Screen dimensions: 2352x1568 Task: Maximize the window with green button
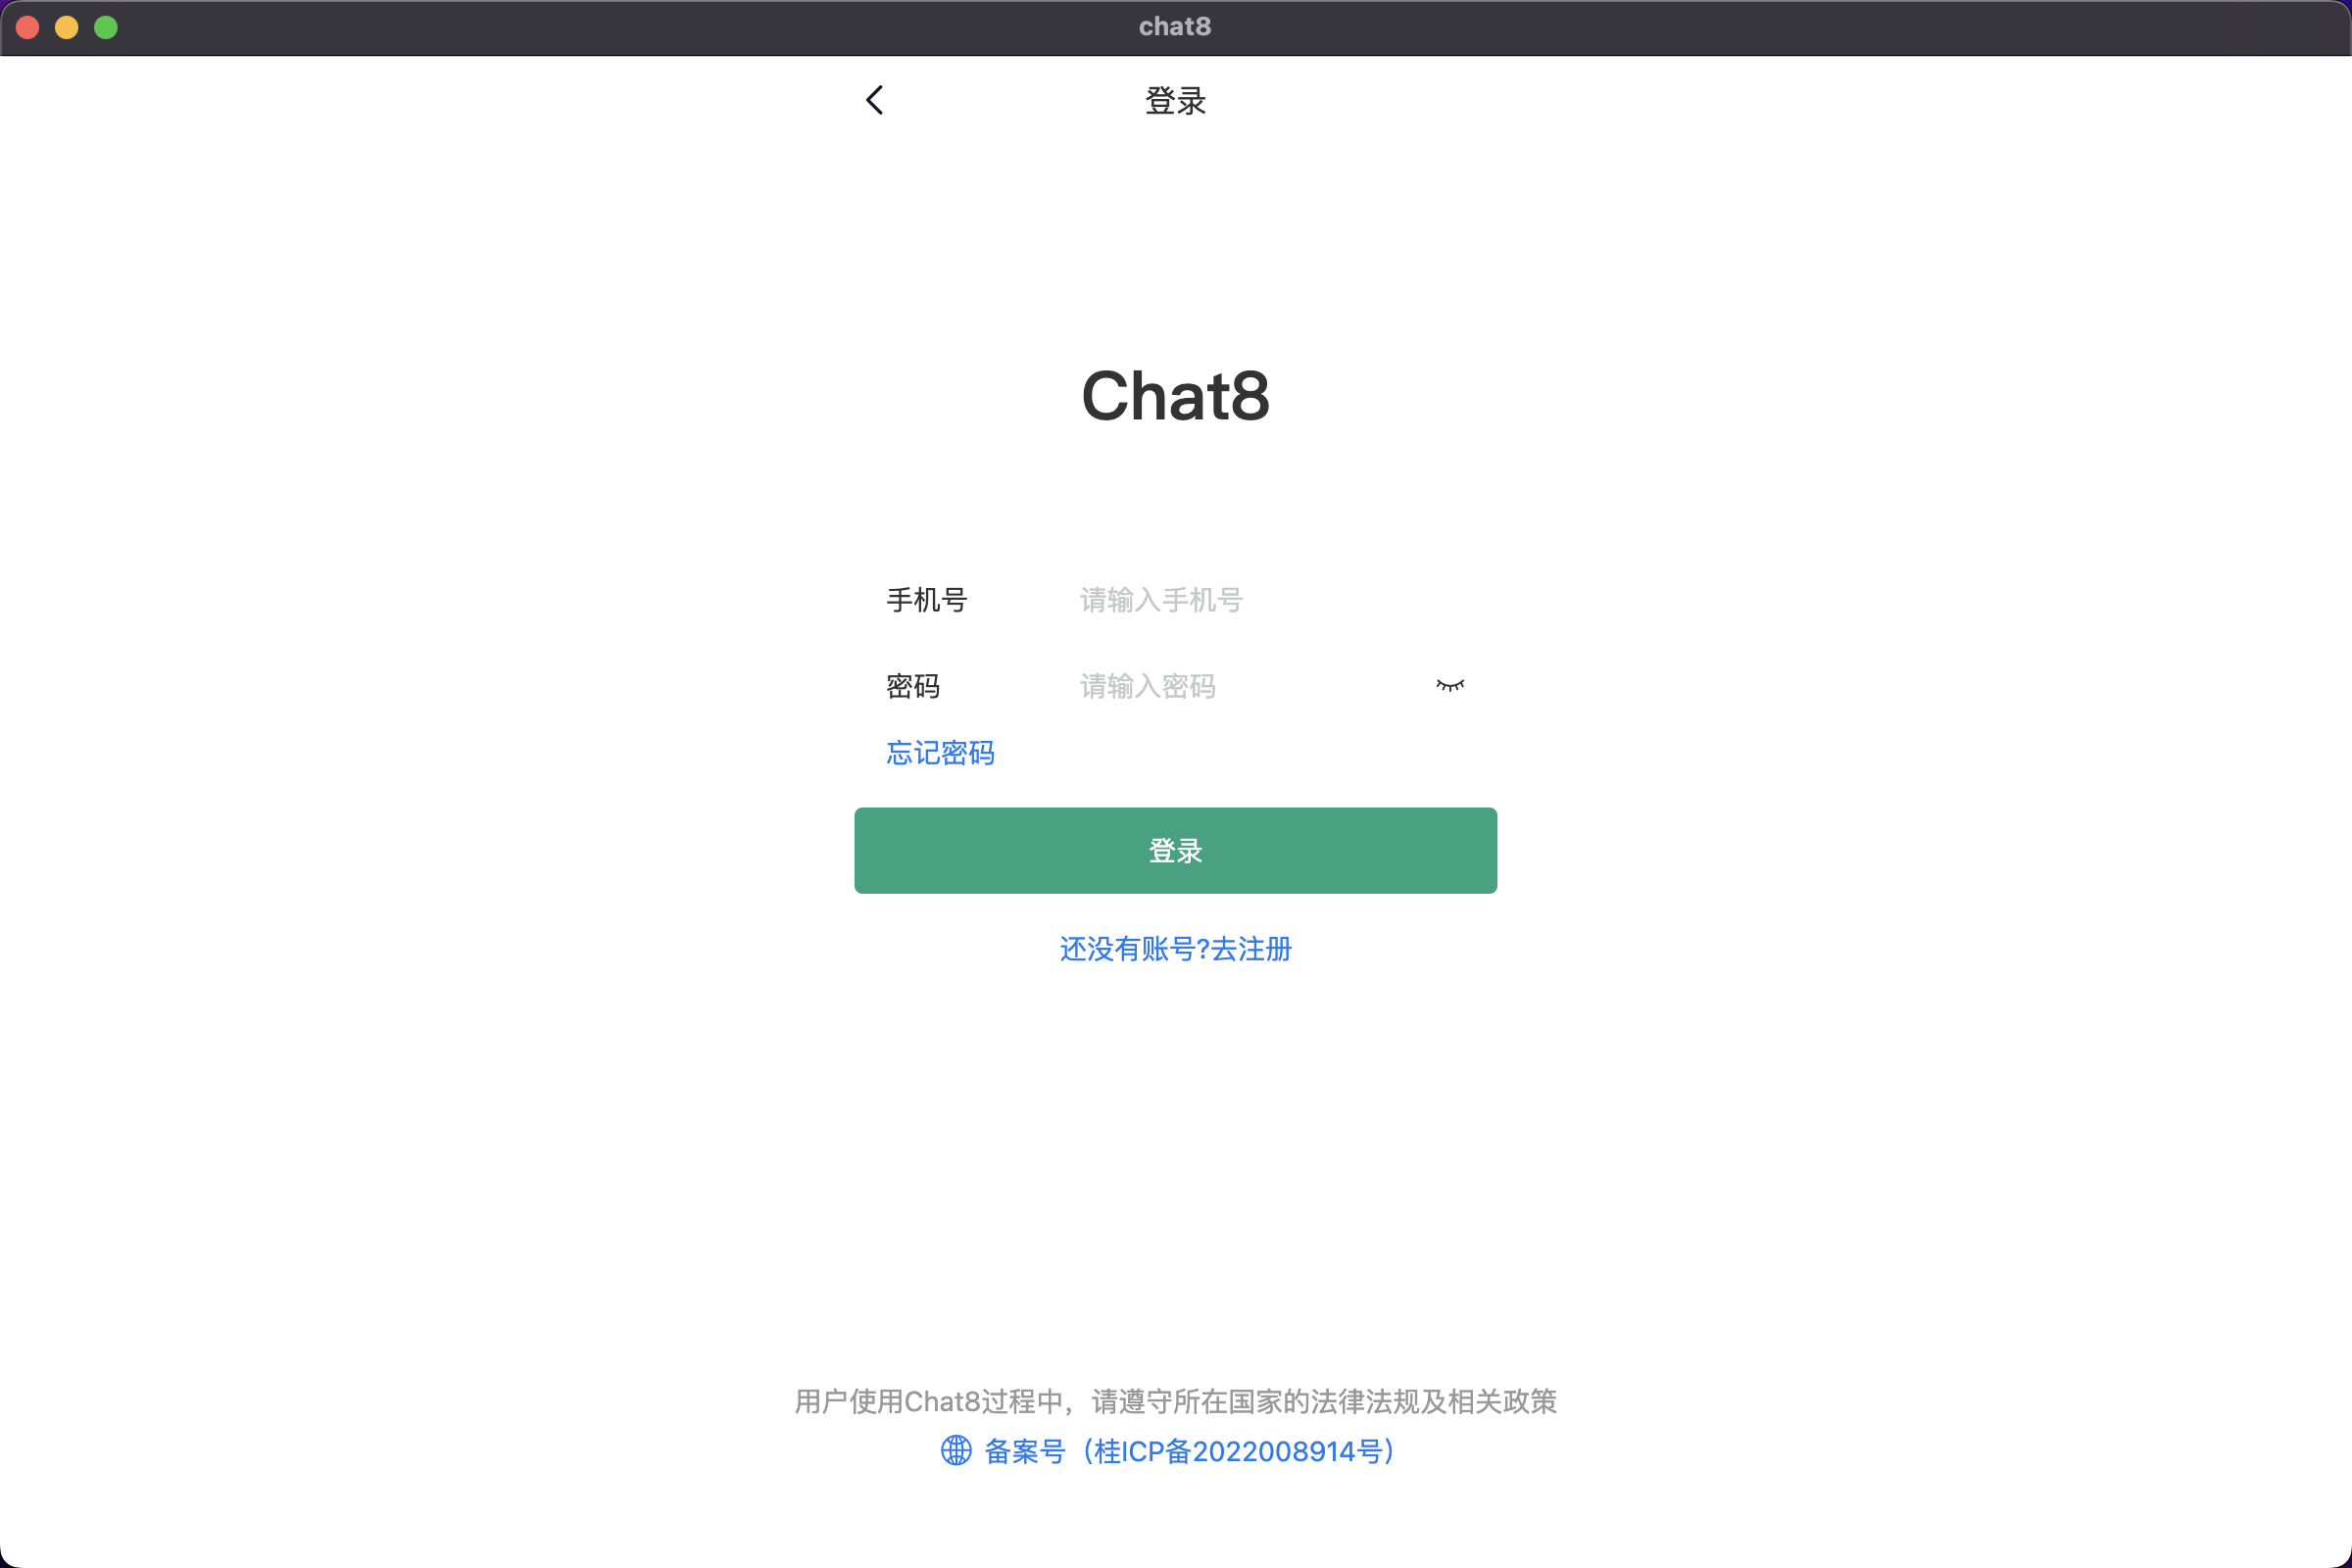106,27
